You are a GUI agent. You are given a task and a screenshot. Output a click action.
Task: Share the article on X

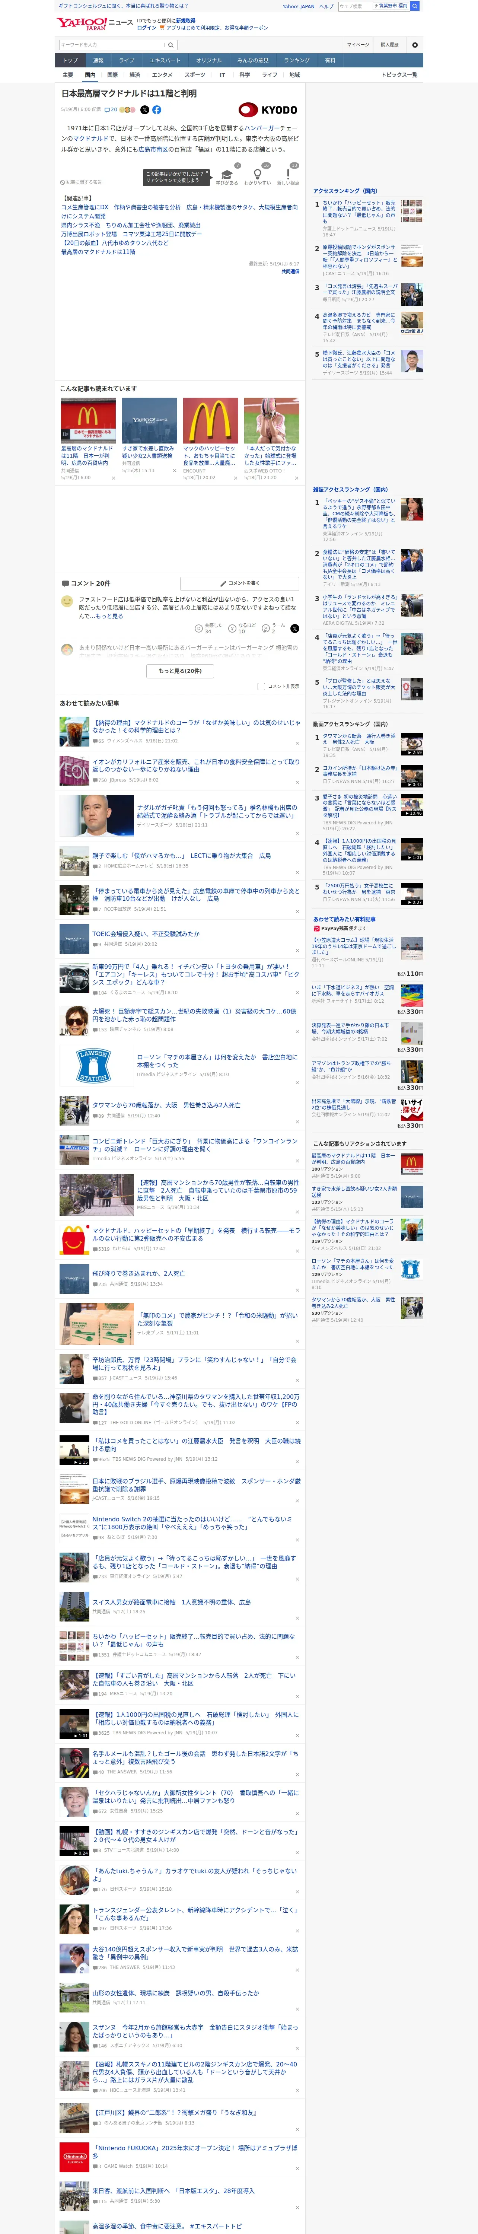(144, 110)
